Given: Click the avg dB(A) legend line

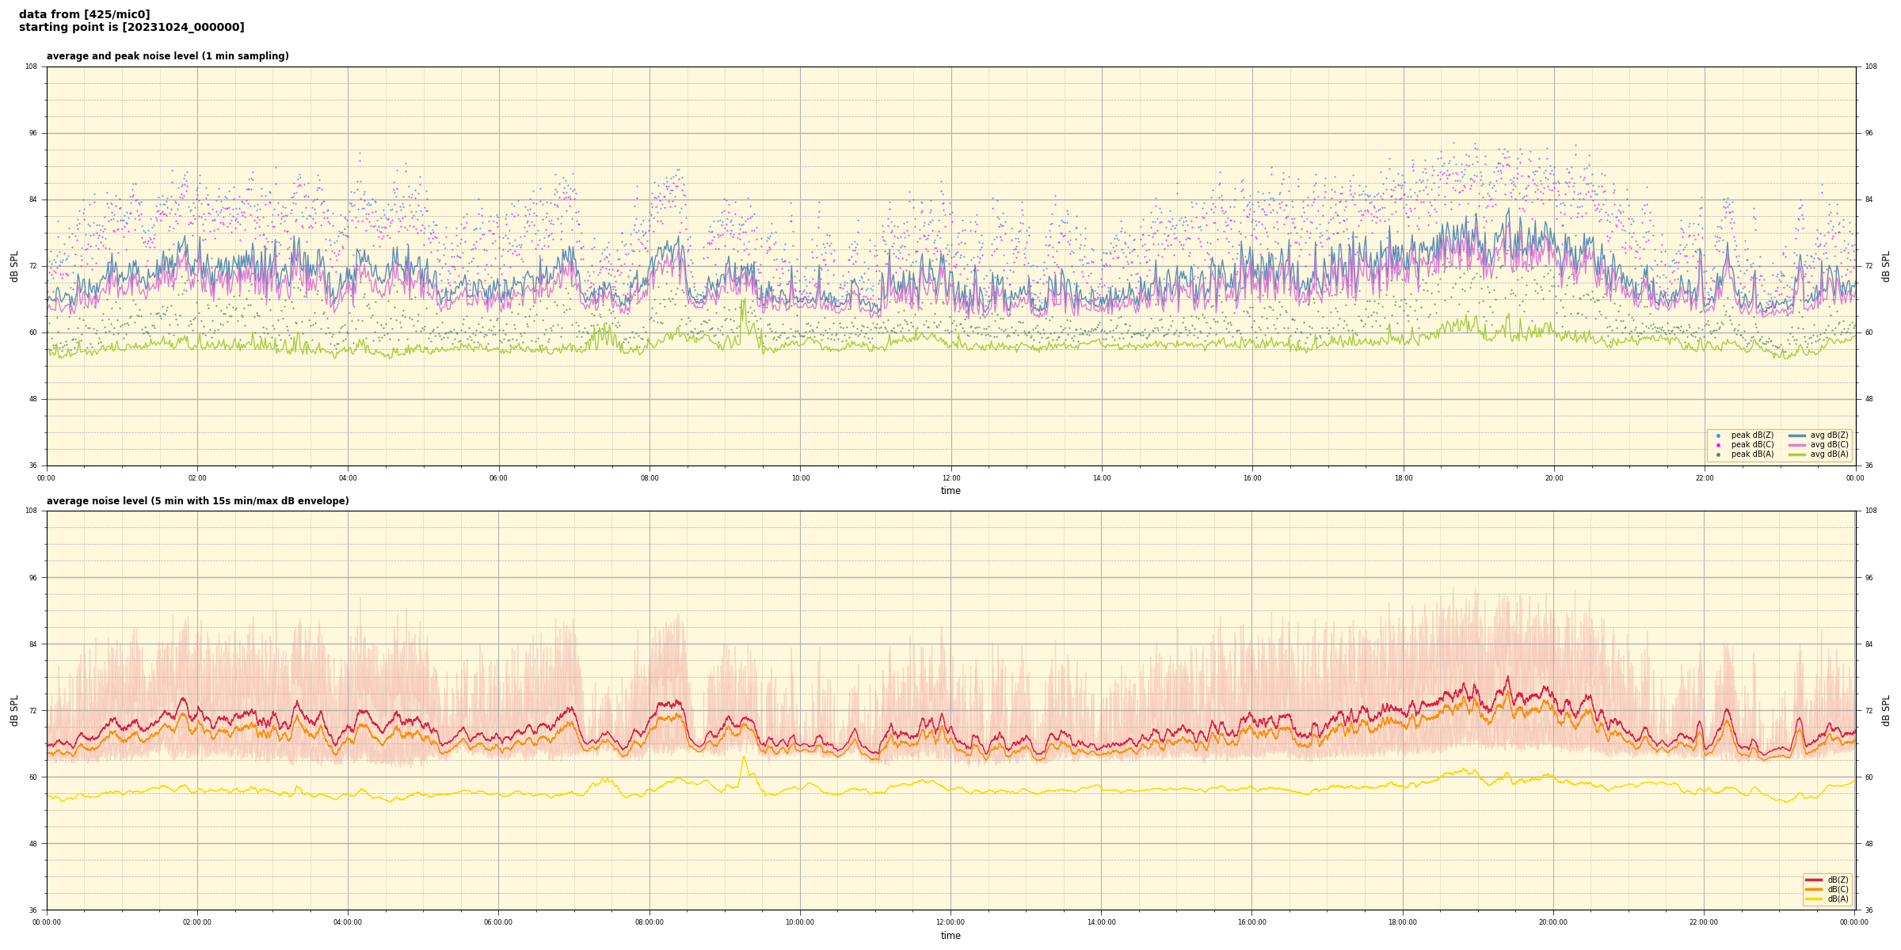Looking at the screenshot, I should (1796, 454).
